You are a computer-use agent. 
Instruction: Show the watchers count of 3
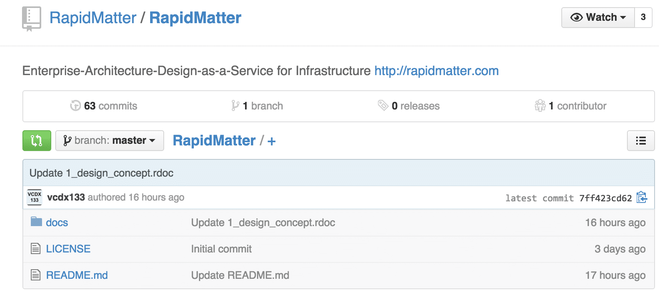point(643,18)
